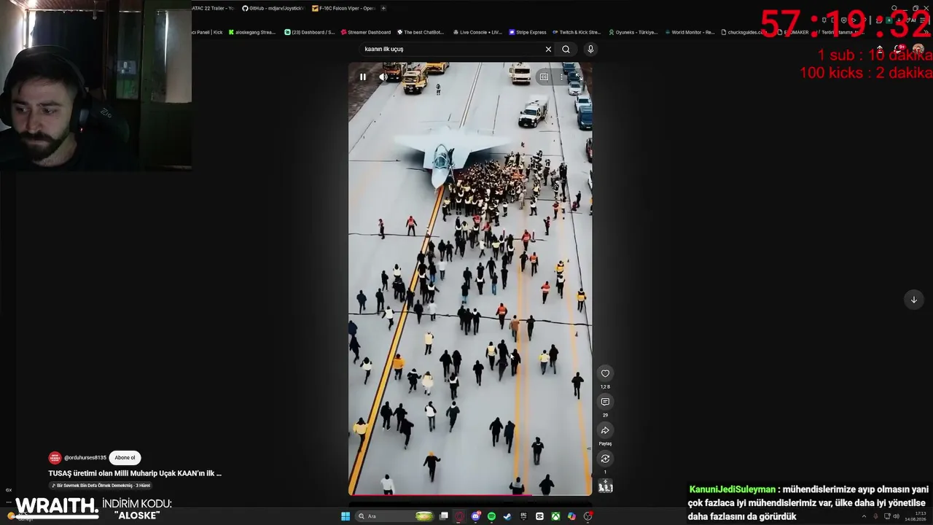Open Task View in the taskbar

443,516
